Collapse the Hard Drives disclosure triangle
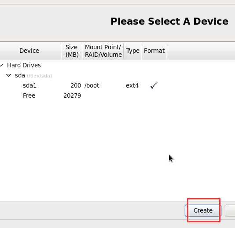This screenshot has width=235, height=228. coord(1,65)
